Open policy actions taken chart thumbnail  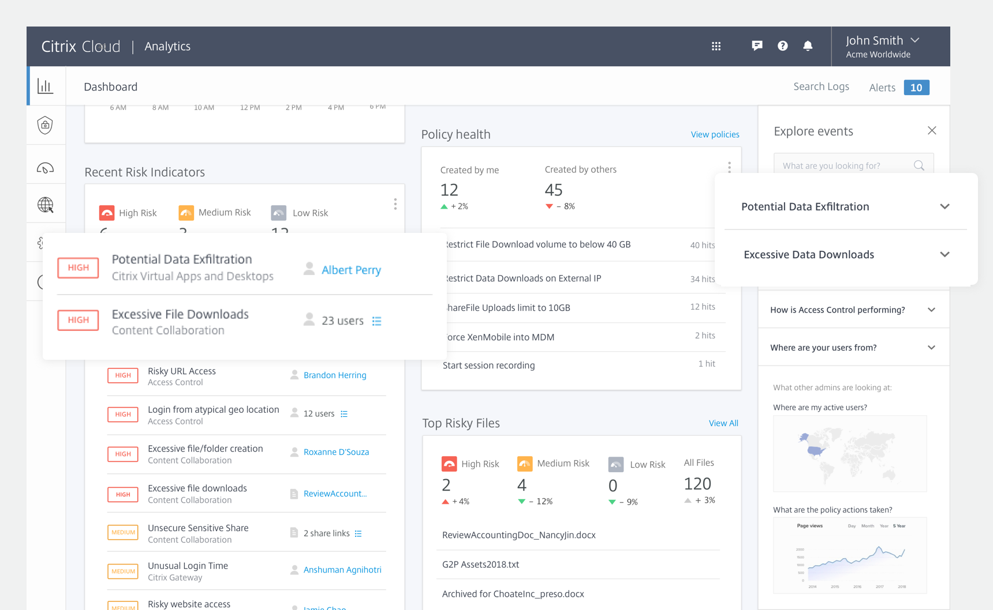[850, 555]
